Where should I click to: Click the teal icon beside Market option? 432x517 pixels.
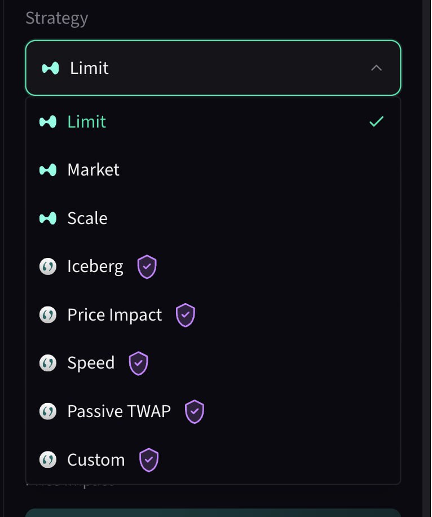pyautogui.click(x=48, y=170)
